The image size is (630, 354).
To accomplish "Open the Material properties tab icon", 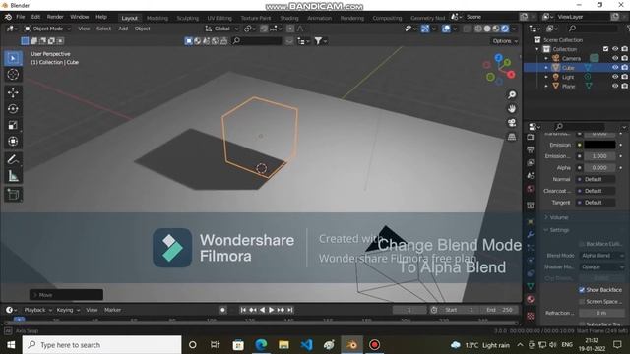I will point(531,299).
